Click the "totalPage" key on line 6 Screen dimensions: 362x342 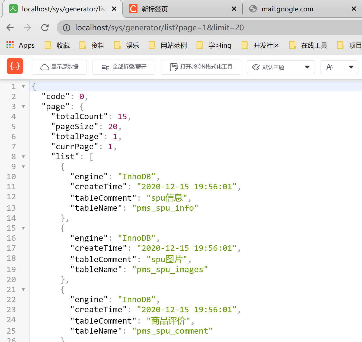tap(77, 136)
